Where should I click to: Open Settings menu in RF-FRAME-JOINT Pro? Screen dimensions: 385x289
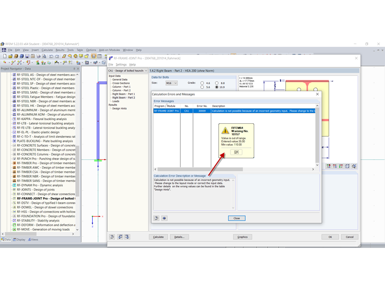tap(121, 64)
